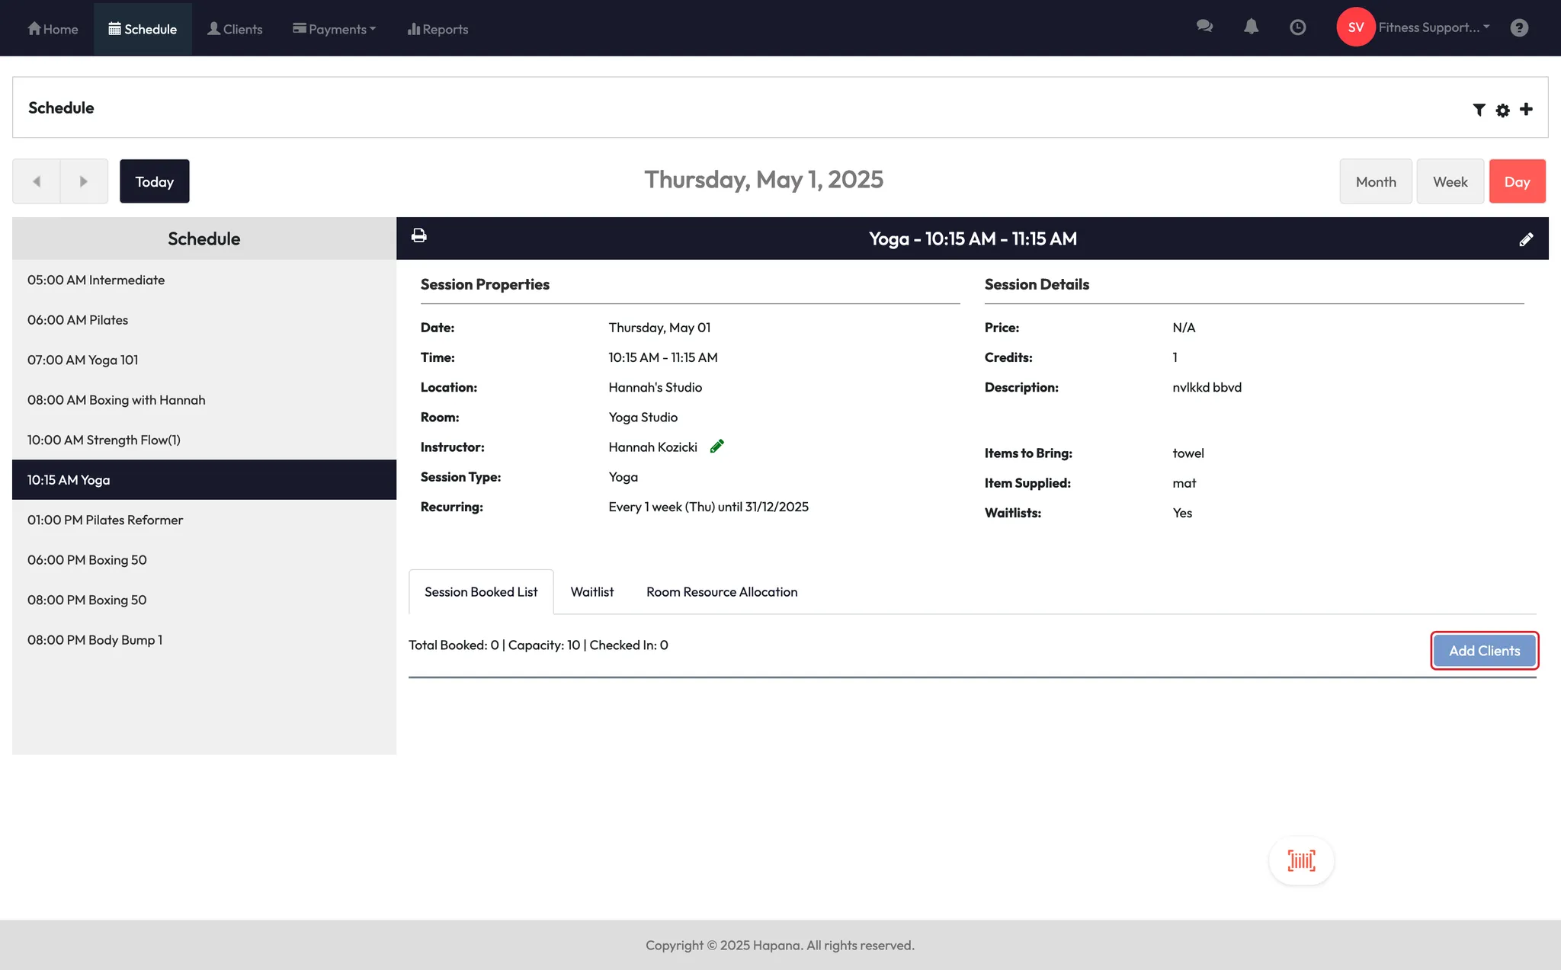
Task: Open the chat messages icon
Action: (1204, 27)
